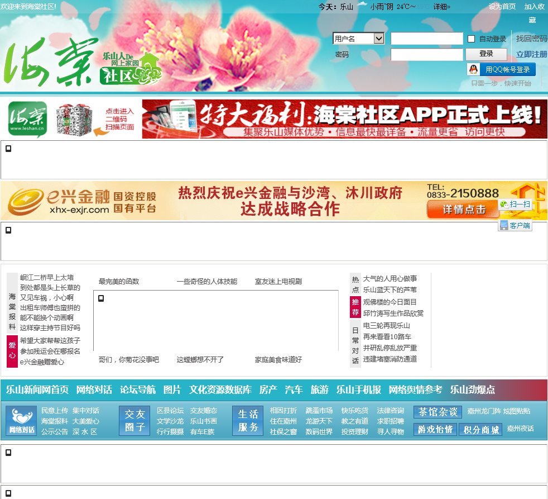Viewport: 548px width, 499px height.
Task: Open the 跳蚤市场 forum link
Action: pyautogui.click(x=319, y=411)
